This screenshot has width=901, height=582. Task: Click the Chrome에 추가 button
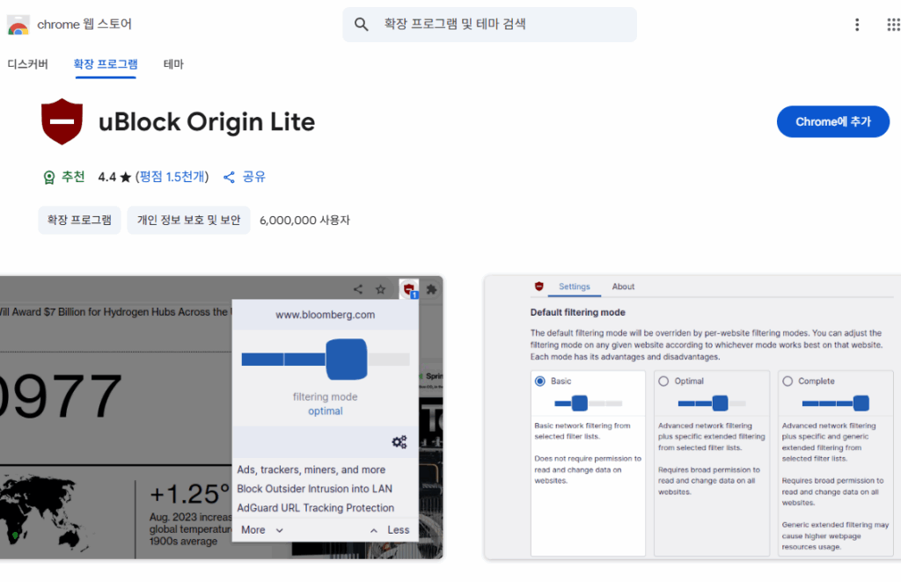833,121
